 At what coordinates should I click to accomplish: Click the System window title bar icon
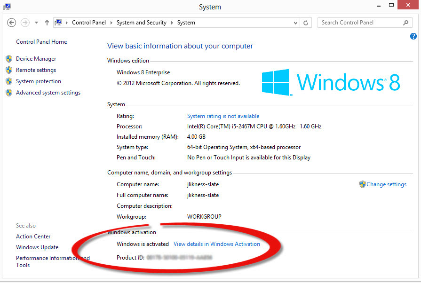click(x=7, y=7)
